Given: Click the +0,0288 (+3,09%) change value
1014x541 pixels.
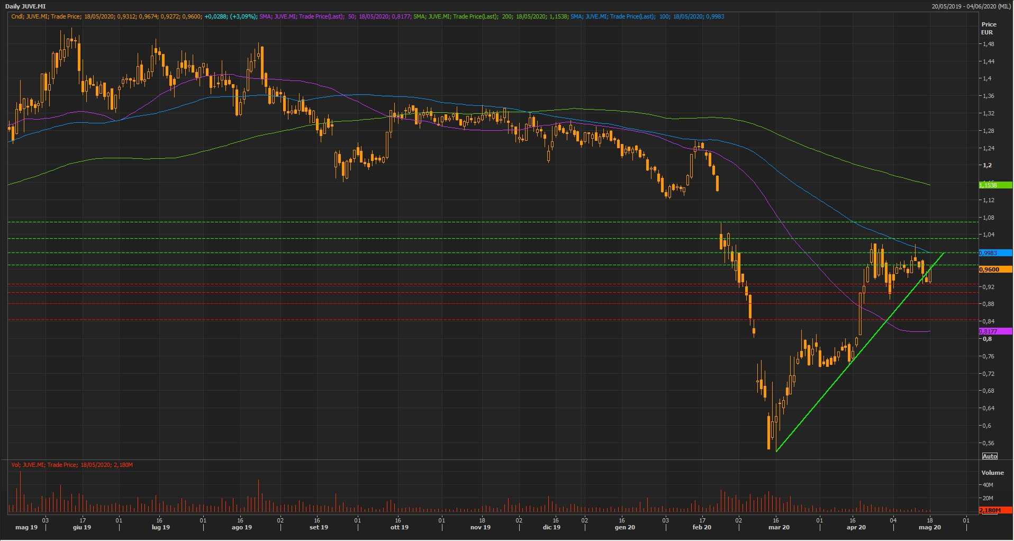Looking at the screenshot, I should 231,16.
